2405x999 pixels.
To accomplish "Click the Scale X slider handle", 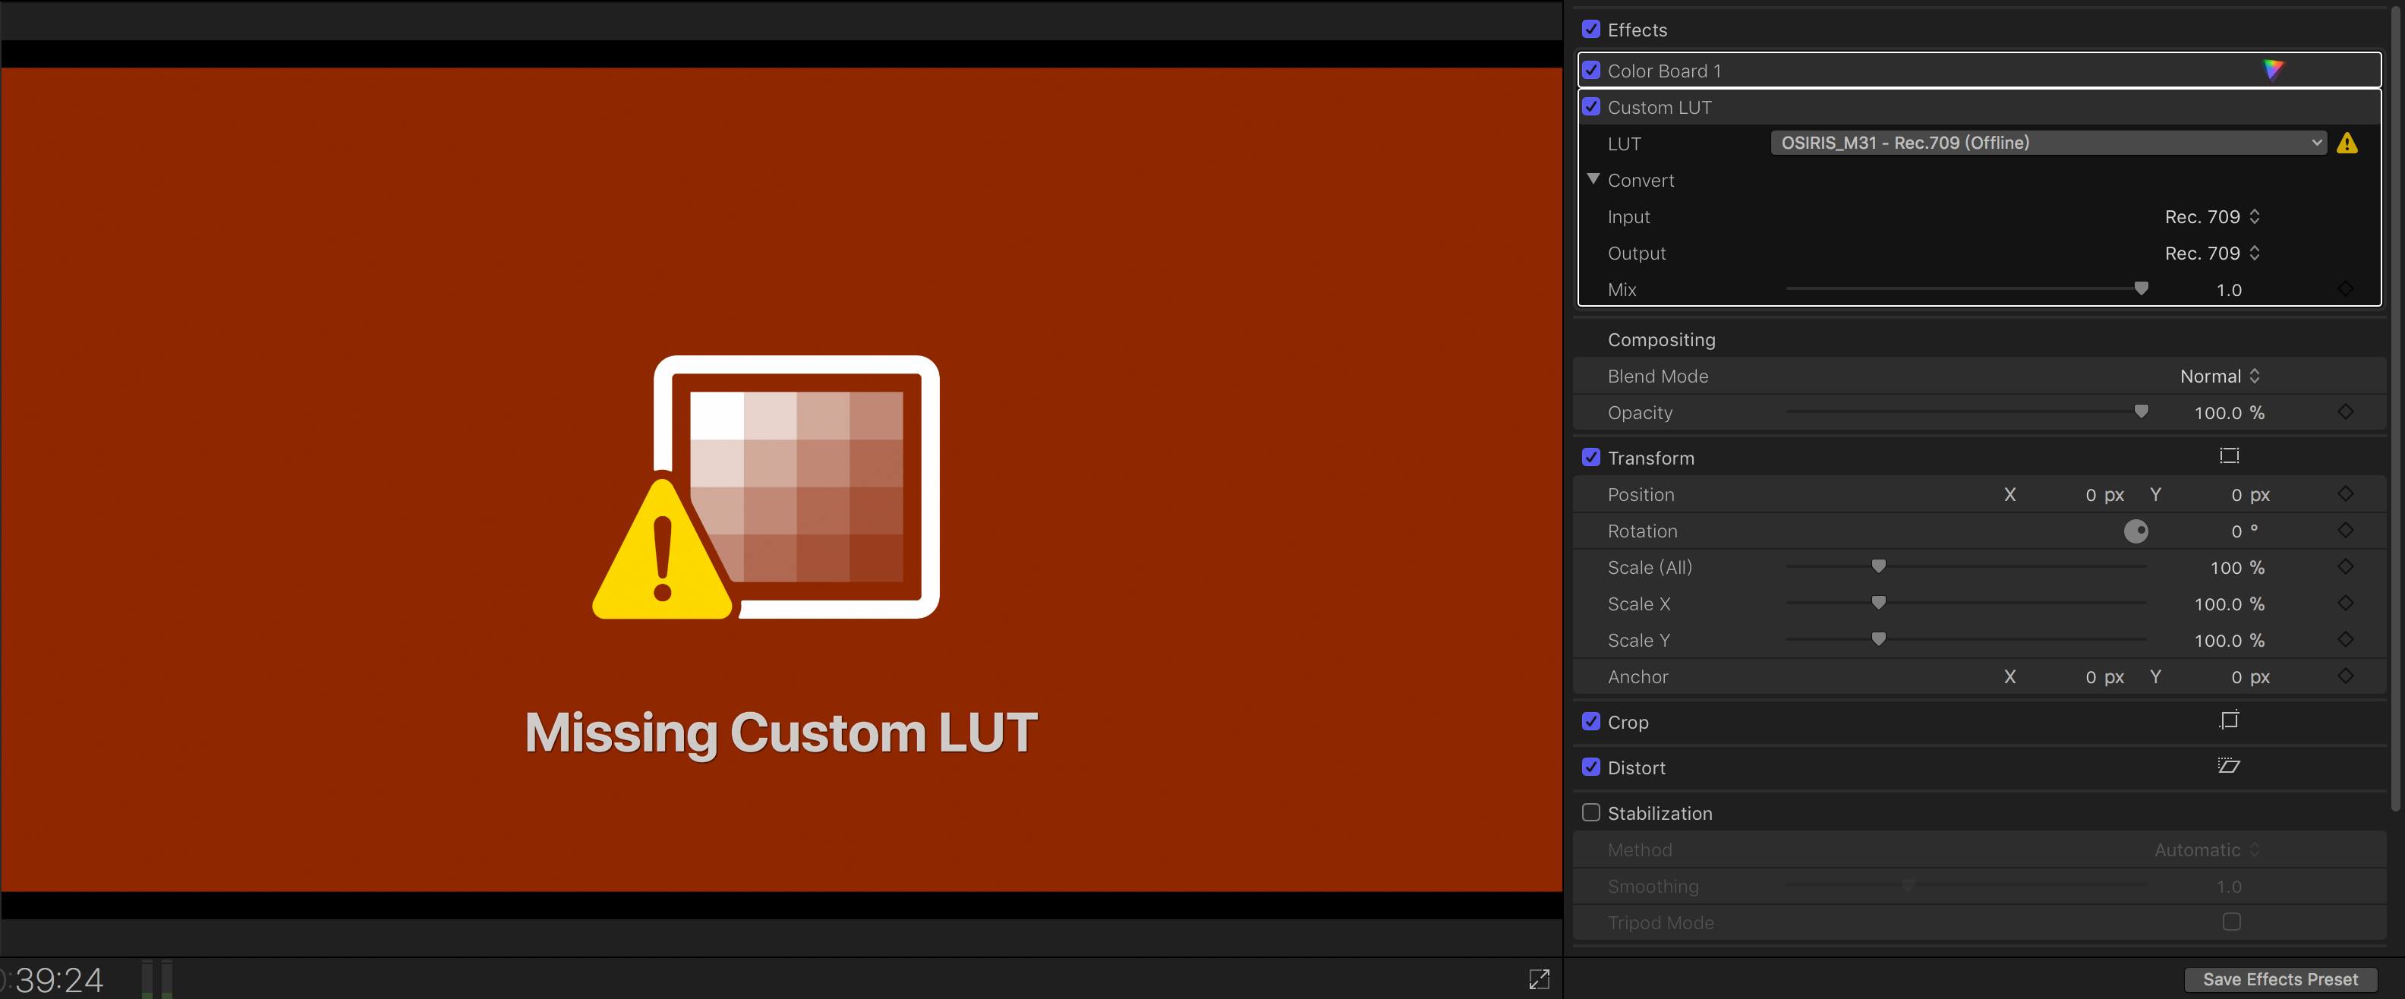I will pos(1878,602).
